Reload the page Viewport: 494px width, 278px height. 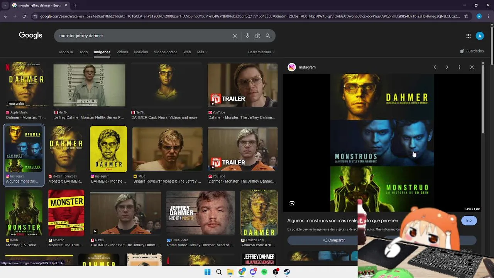(24, 16)
